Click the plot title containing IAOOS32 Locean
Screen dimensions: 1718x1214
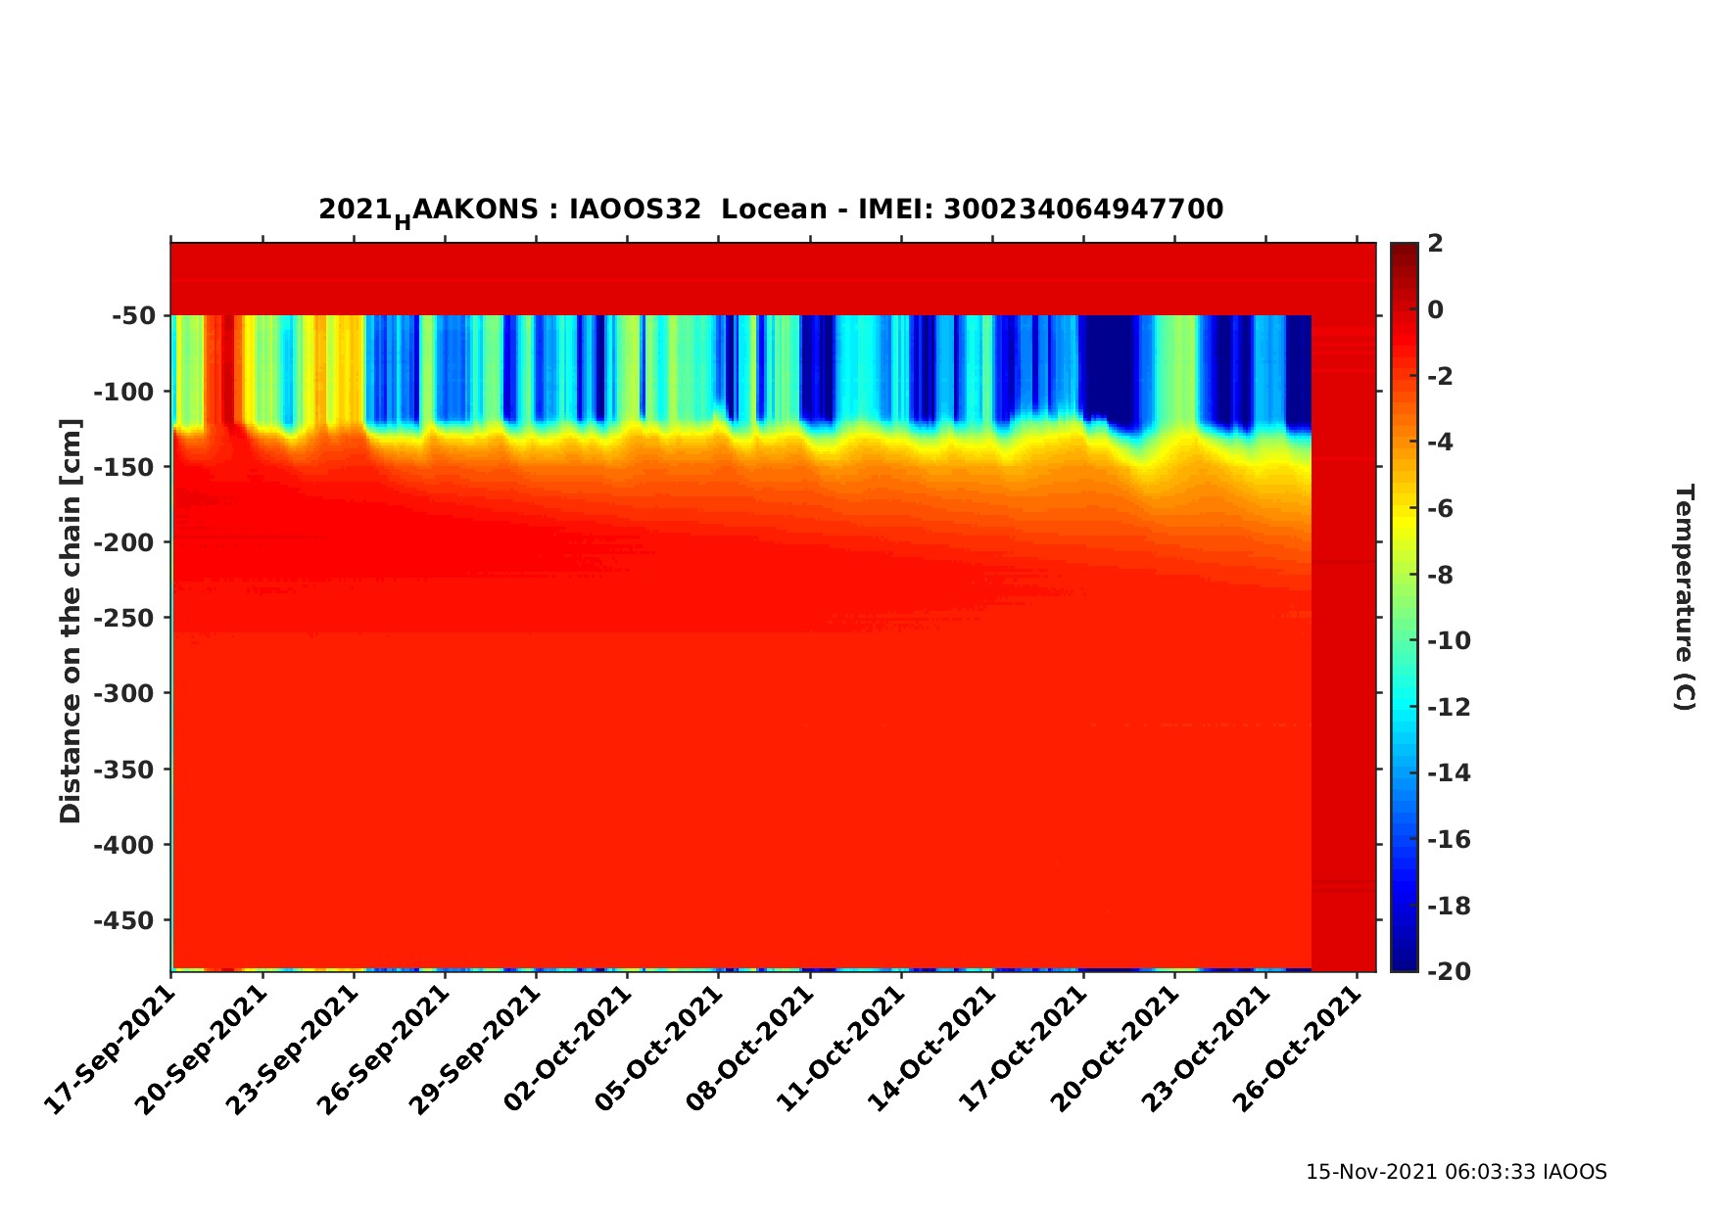click(x=770, y=210)
